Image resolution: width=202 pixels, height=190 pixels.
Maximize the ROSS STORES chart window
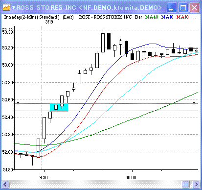[x=183, y=8]
